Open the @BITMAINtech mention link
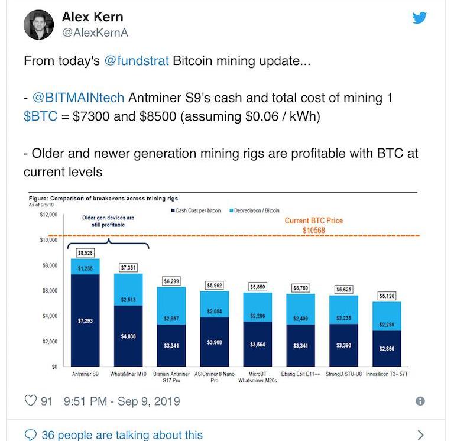This screenshot has width=454, height=441. coord(78,99)
